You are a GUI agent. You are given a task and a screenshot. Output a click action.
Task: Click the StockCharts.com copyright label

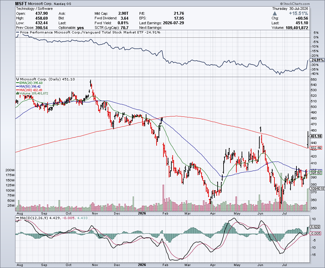295,4
